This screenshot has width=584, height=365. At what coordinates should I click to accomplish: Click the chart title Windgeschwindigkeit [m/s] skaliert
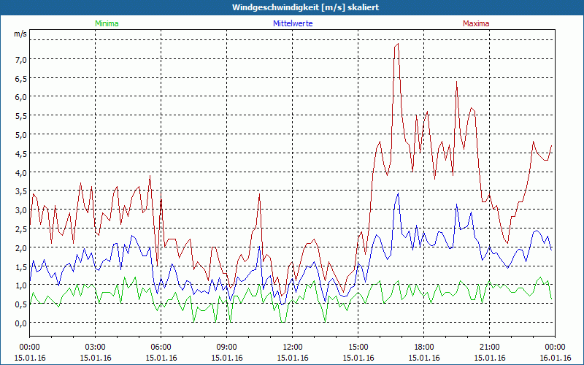tap(305, 7)
